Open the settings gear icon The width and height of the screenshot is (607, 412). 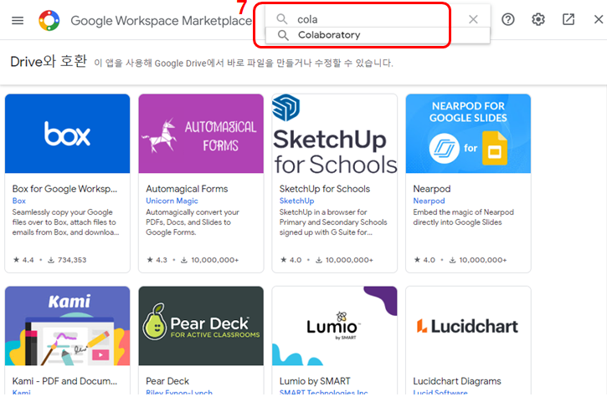click(538, 19)
